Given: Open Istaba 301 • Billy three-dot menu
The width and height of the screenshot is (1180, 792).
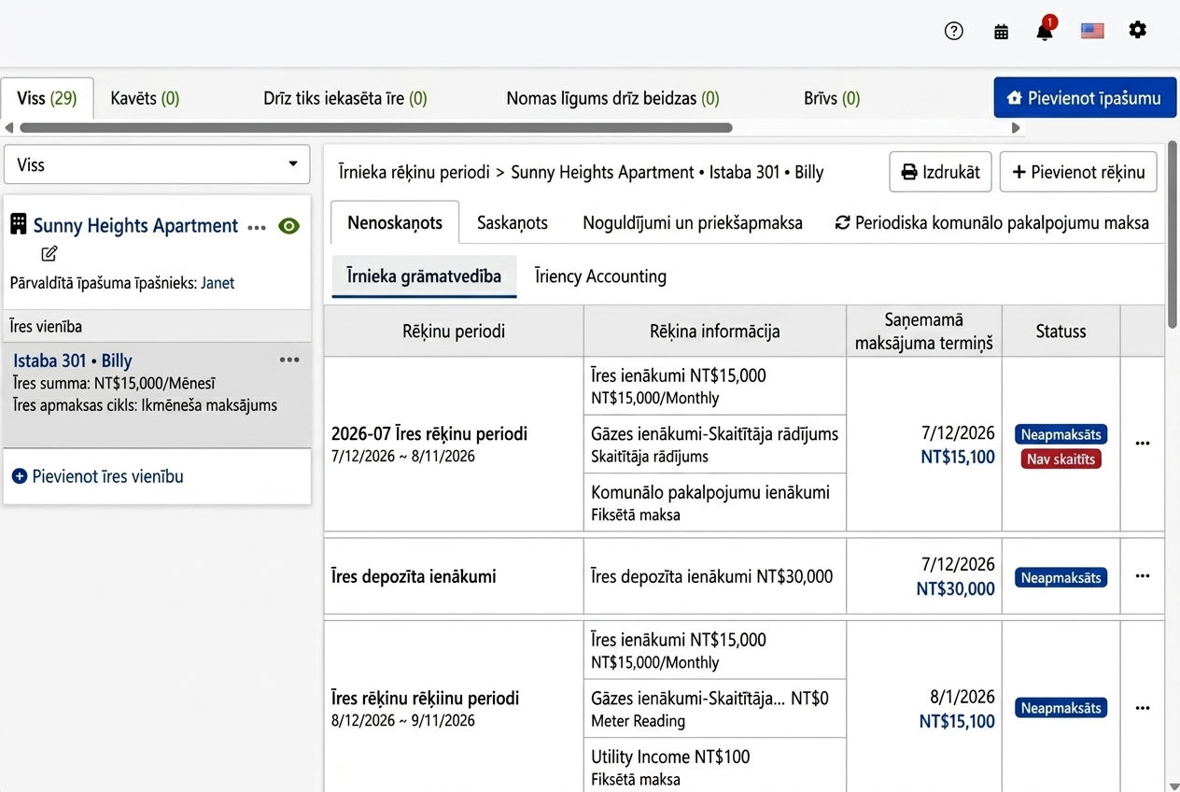Looking at the screenshot, I should click(289, 360).
